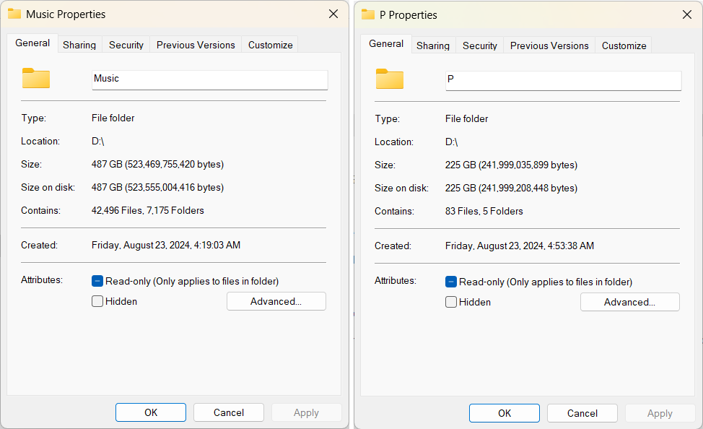The width and height of the screenshot is (703, 429).
Task: Open Customize tab in P Properties
Action: (624, 45)
